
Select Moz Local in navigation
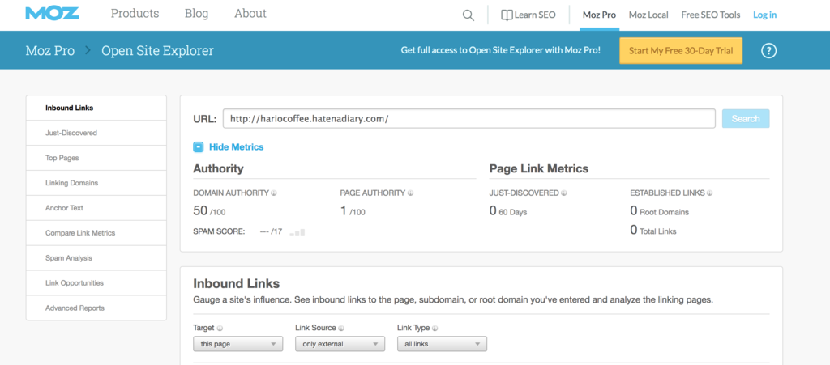point(648,15)
